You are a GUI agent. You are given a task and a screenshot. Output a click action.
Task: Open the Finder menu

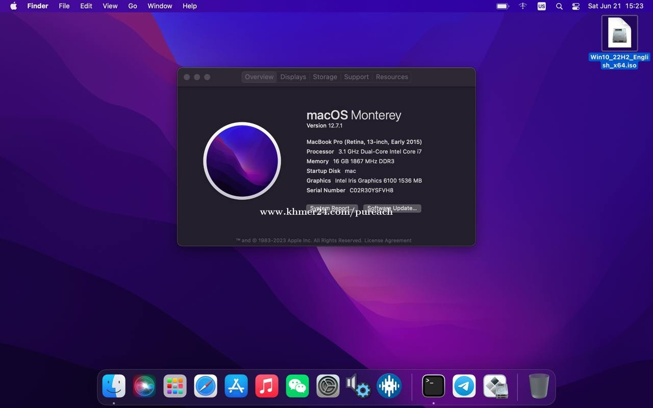click(x=38, y=6)
